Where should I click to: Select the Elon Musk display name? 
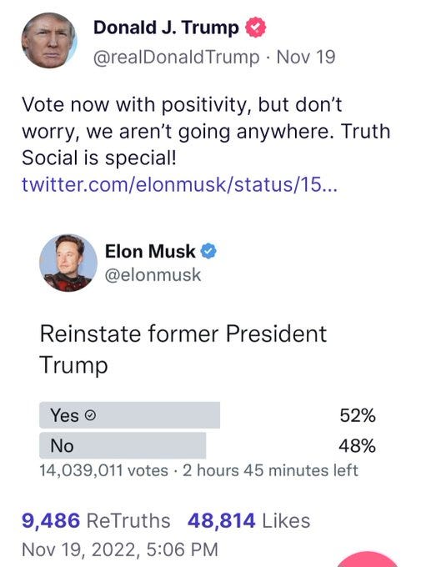(150, 251)
